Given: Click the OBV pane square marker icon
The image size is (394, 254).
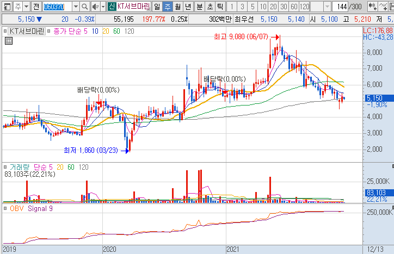Looking at the screenshot, I should [5, 208].
